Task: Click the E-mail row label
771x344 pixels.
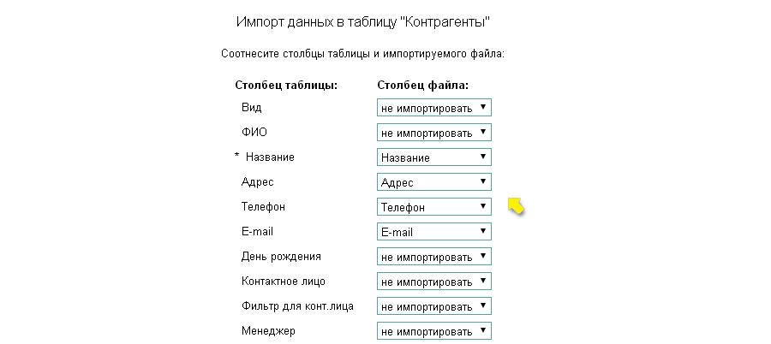Action: click(x=258, y=232)
